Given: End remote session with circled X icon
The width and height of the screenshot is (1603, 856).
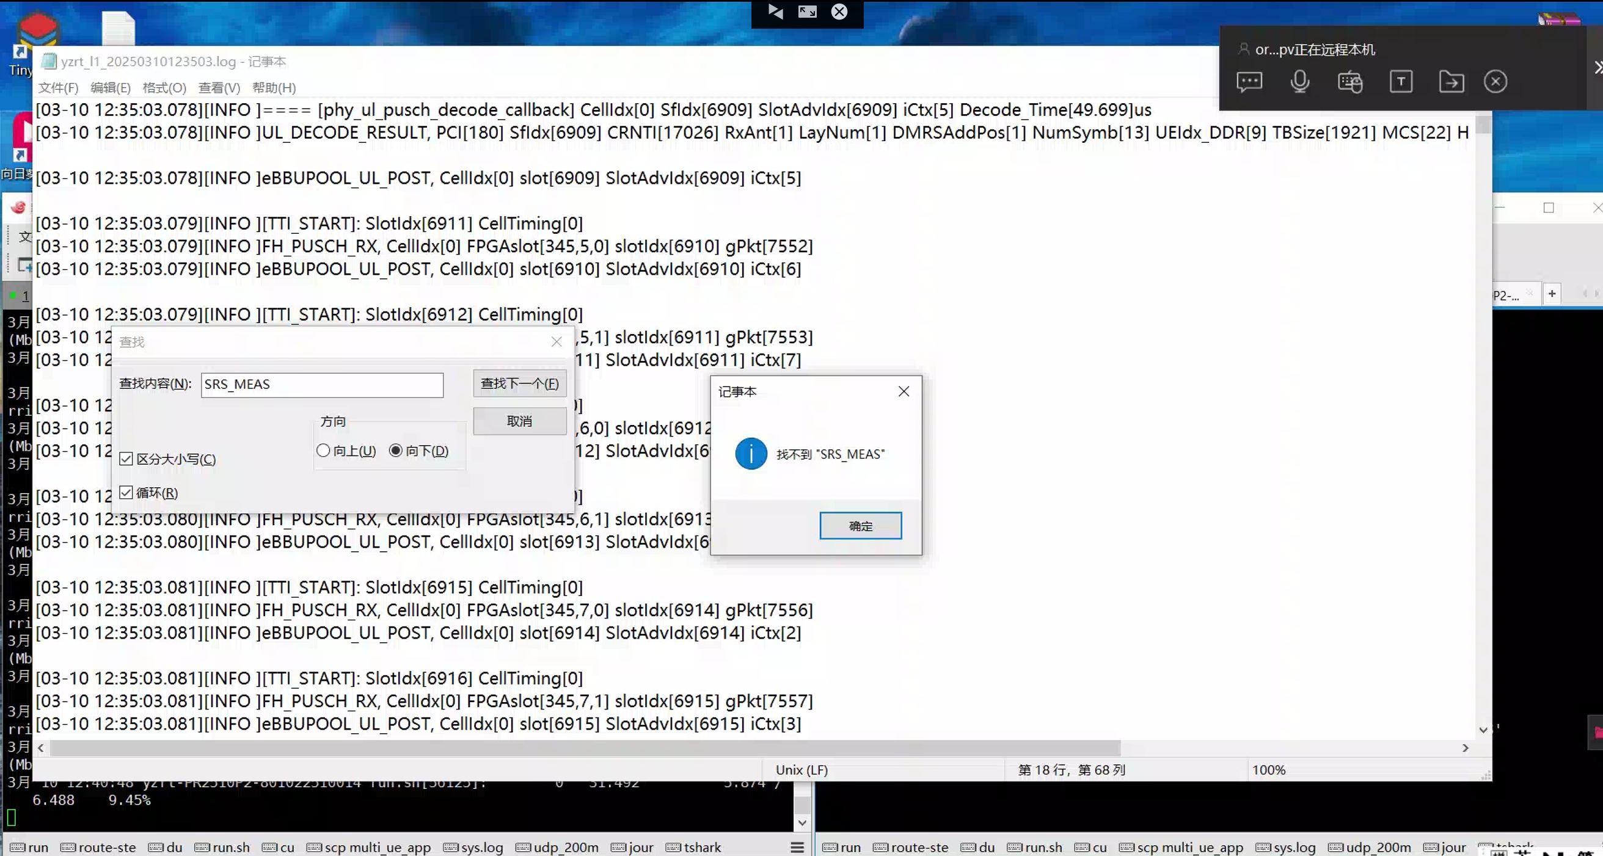Looking at the screenshot, I should (1495, 81).
